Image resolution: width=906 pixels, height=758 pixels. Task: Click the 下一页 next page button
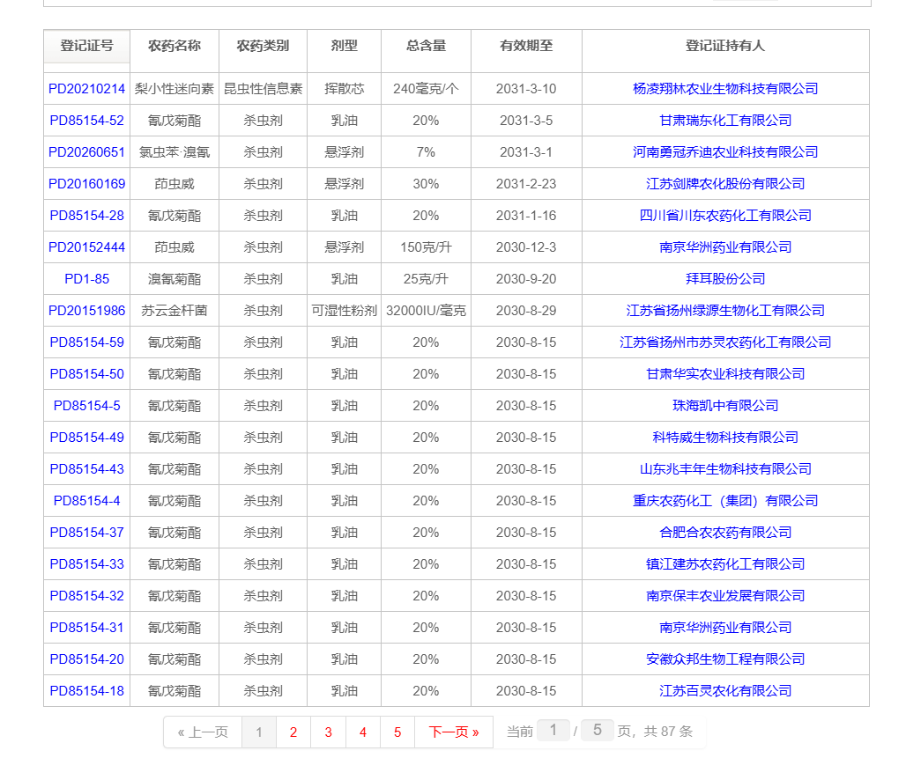[x=453, y=732]
